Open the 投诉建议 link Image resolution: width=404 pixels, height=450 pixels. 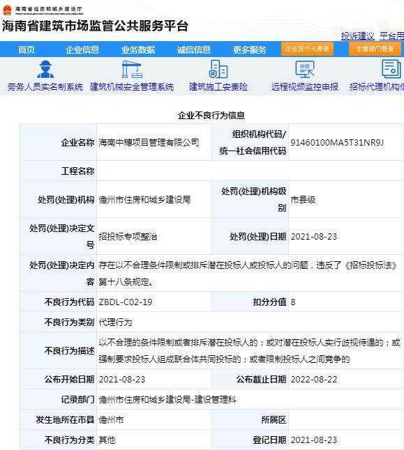coord(358,36)
